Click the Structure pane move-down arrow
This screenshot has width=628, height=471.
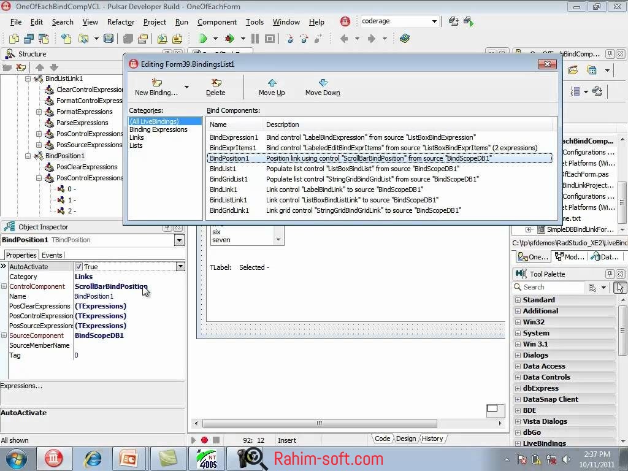[54, 67]
